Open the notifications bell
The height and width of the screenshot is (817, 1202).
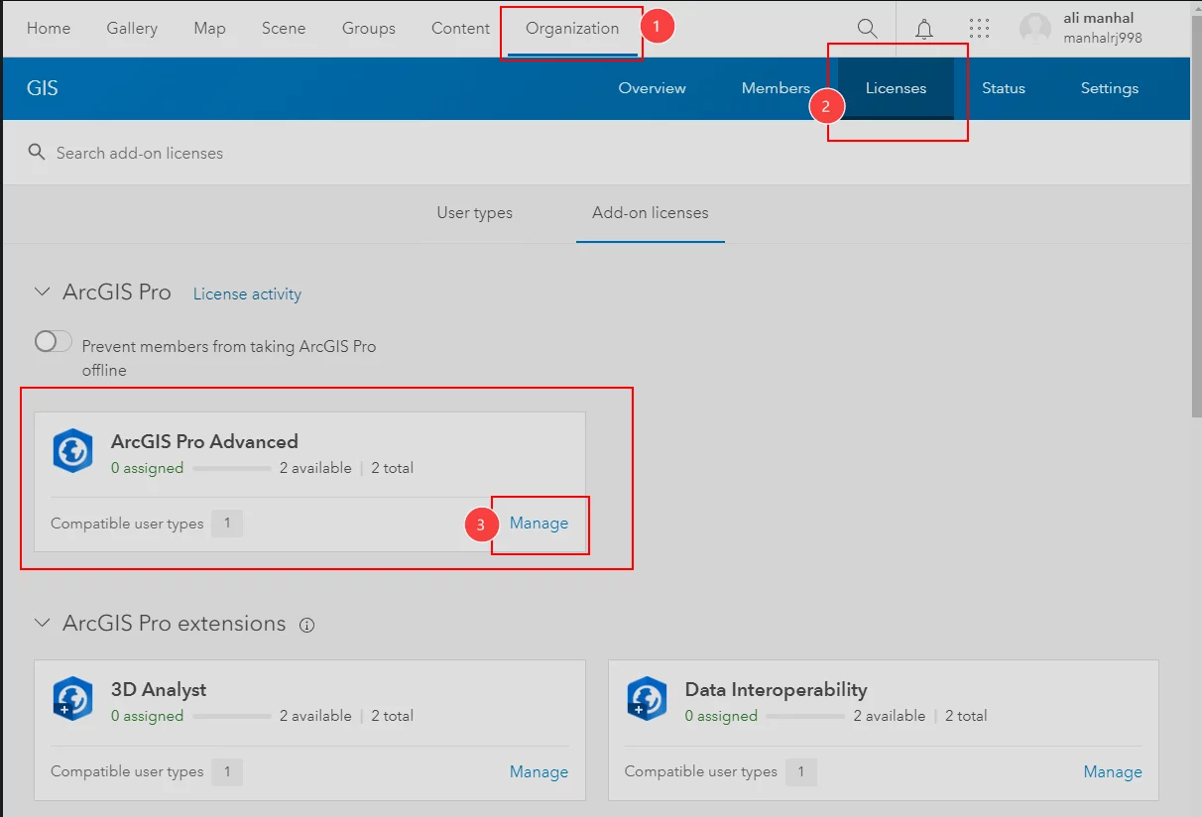pyautogui.click(x=924, y=29)
